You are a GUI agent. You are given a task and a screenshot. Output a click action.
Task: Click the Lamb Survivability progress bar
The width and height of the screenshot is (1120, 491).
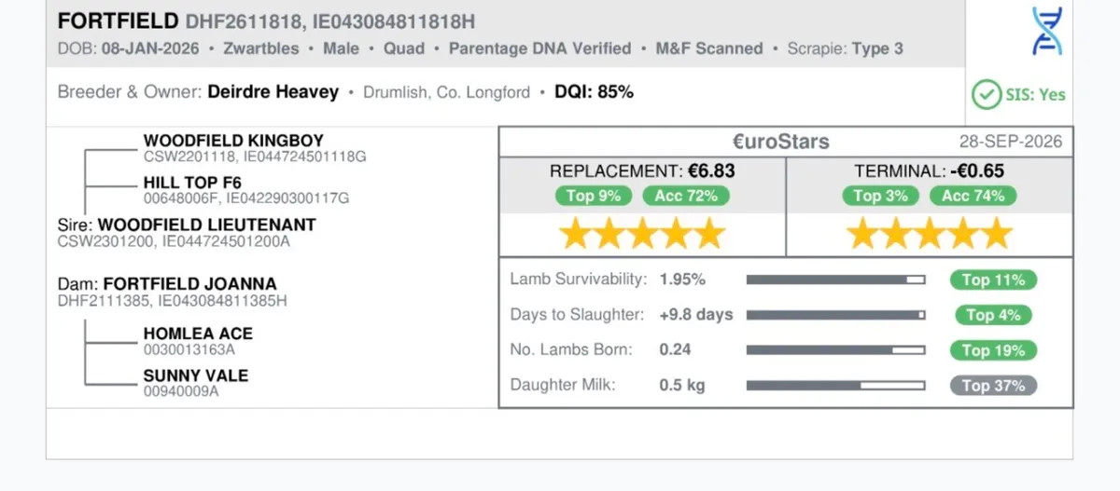tap(835, 280)
